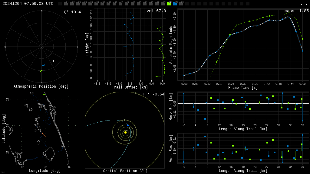Select the blue station 19 square
The width and height of the screenshot is (310, 174).
click(175, 4)
